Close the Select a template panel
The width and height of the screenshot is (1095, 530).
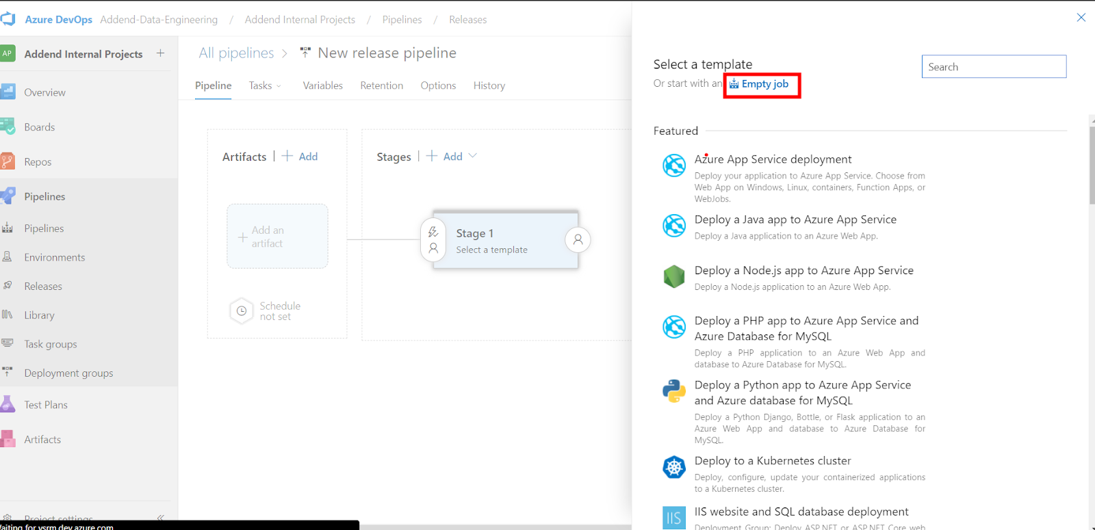click(x=1081, y=17)
